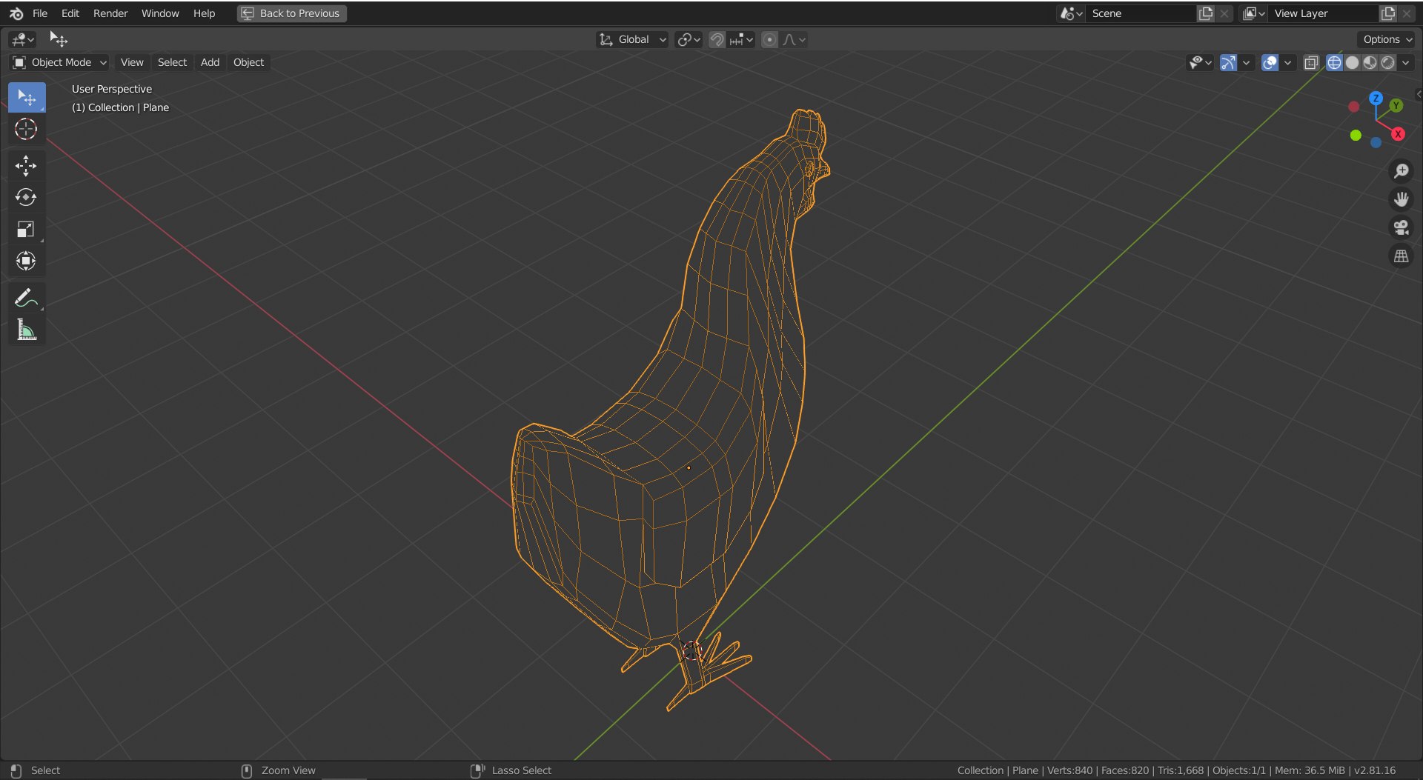Activate the Scale tool
The width and height of the screenshot is (1423, 780).
(x=27, y=230)
